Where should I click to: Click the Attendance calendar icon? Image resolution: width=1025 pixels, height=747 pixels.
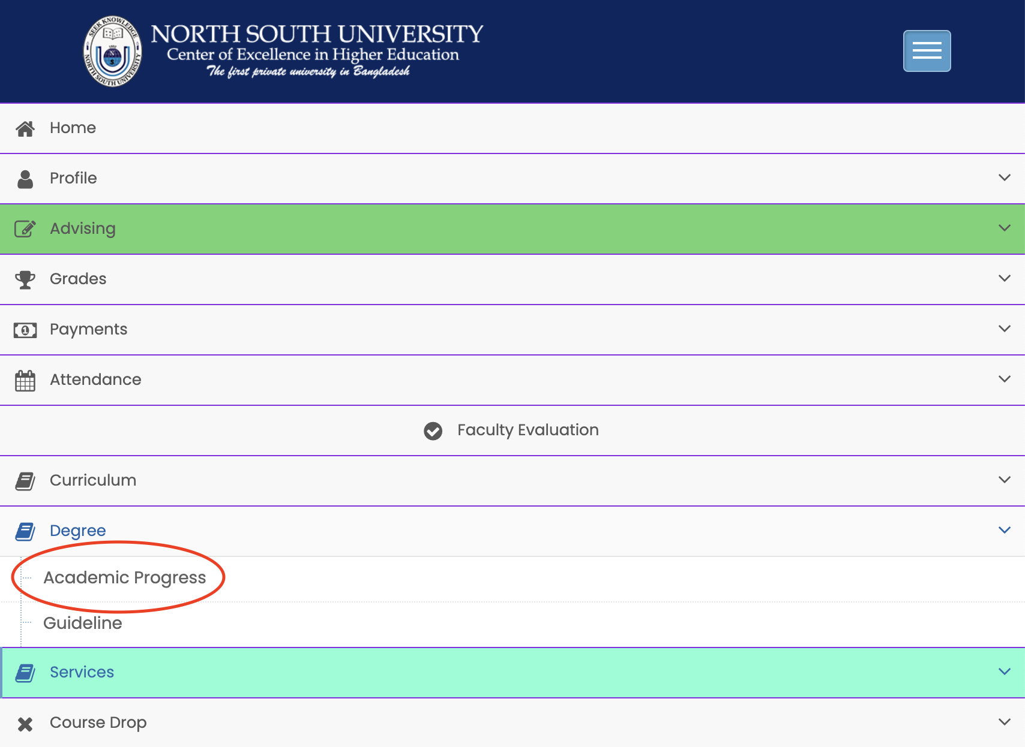point(25,380)
